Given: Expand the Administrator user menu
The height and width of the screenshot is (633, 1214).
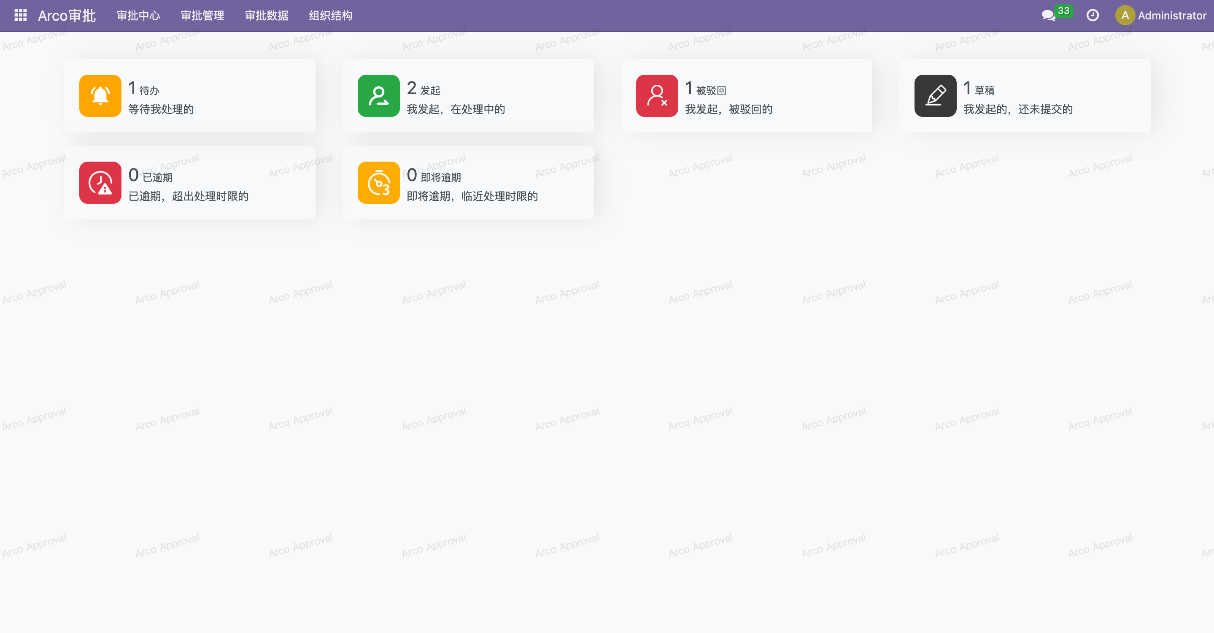Looking at the screenshot, I should tap(1171, 16).
